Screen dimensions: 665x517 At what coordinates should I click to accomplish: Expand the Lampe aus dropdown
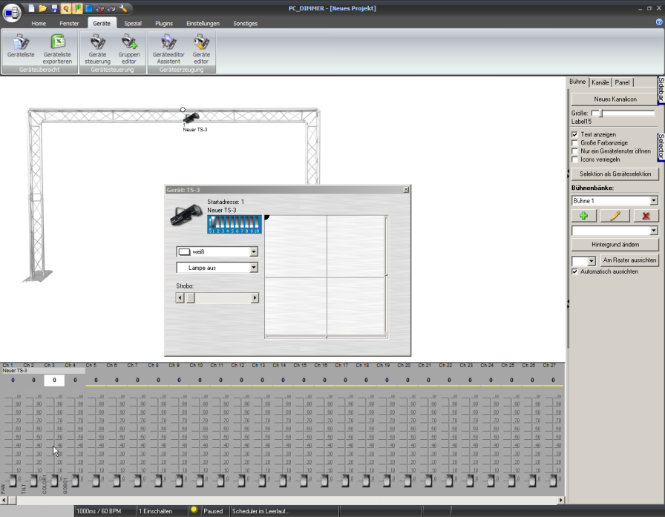(254, 267)
